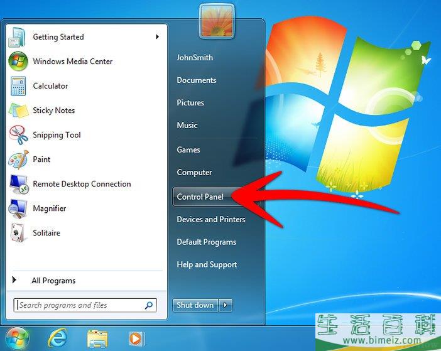Click the Sticky Notes icon

coord(19,110)
